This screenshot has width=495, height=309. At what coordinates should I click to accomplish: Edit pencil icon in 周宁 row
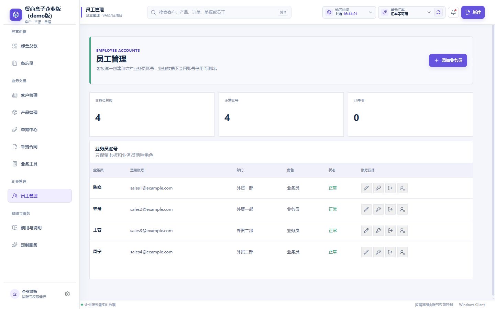[366, 252]
